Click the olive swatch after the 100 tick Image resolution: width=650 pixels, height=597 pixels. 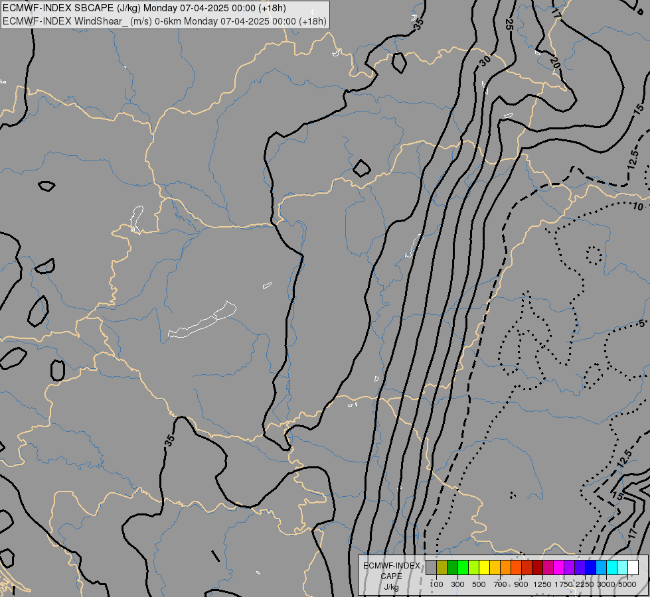pos(442,567)
